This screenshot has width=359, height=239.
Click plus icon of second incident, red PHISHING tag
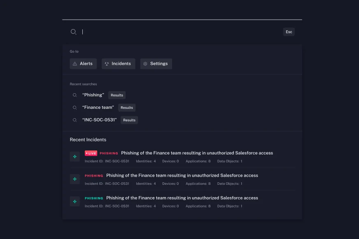click(x=75, y=179)
